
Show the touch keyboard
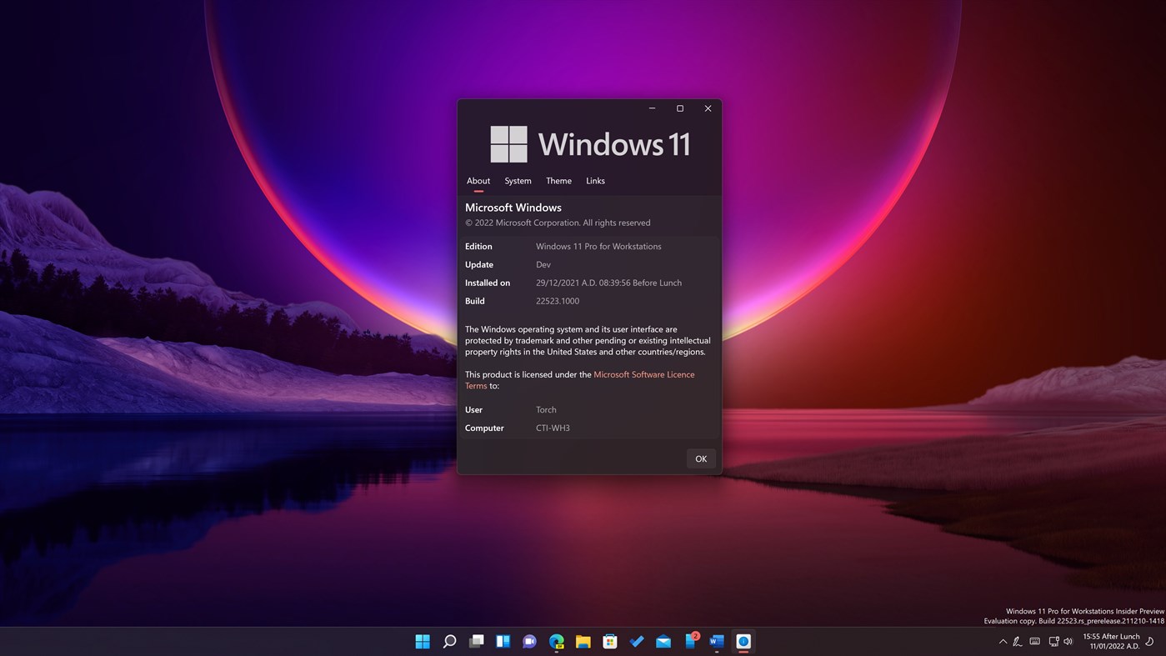tap(1034, 641)
